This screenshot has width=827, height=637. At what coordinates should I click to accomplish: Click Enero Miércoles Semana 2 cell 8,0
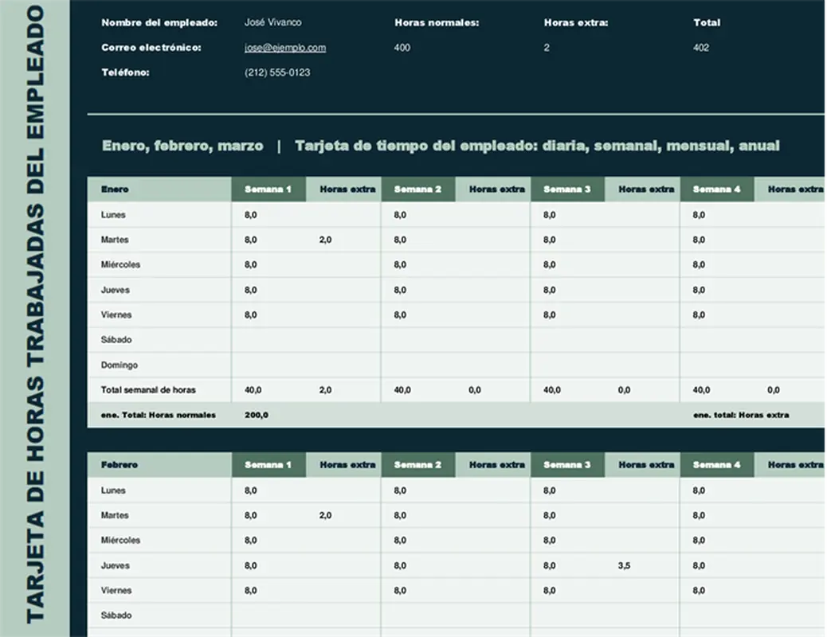(x=400, y=264)
